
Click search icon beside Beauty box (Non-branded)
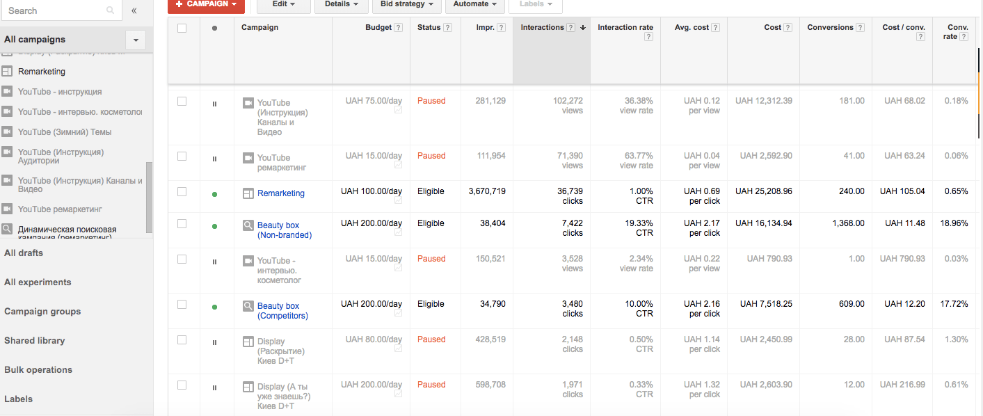click(x=248, y=225)
